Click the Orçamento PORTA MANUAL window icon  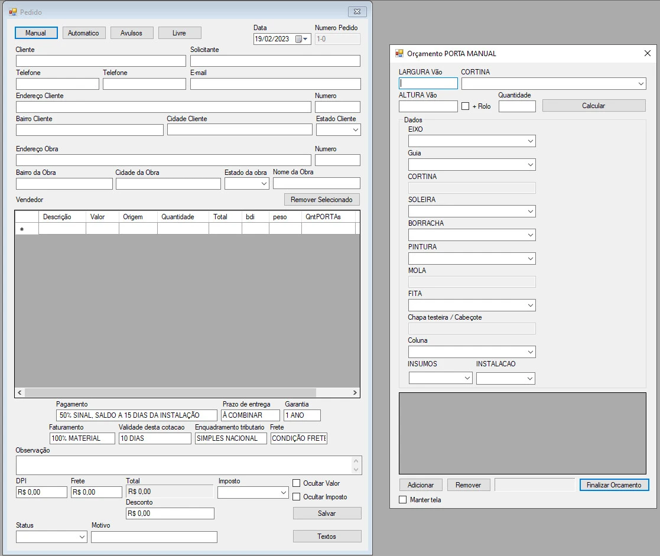coord(399,53)
